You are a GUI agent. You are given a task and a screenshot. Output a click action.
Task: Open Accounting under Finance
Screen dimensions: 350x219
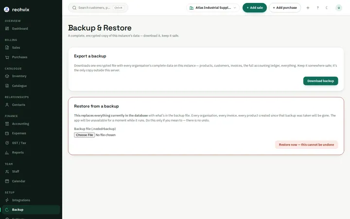31,124
